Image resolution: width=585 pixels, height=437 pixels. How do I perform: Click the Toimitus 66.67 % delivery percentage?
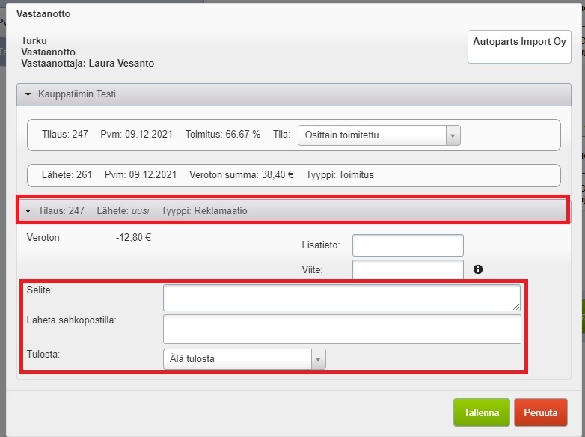[223, 135]
